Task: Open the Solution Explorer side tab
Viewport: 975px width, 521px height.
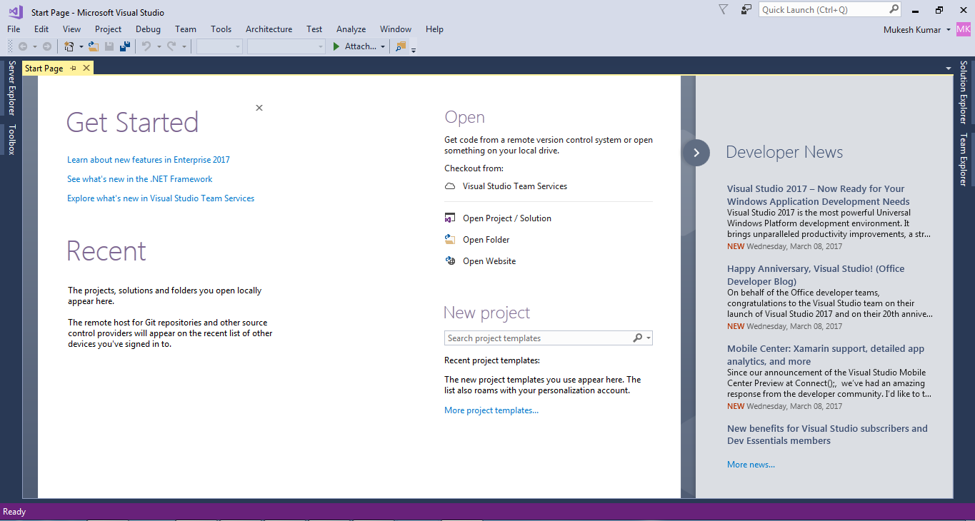Action: [x=964, y=92]
